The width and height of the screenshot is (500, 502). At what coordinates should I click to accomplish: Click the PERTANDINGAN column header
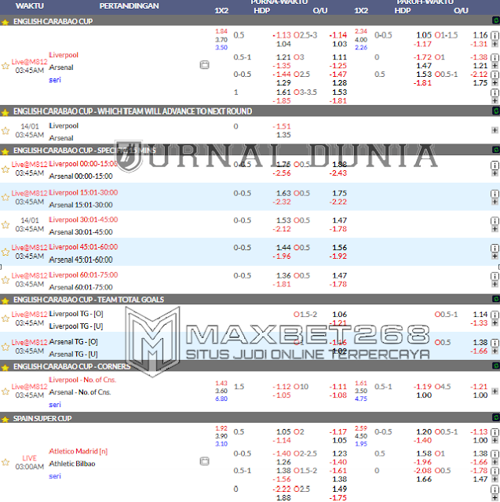[129, 6]
